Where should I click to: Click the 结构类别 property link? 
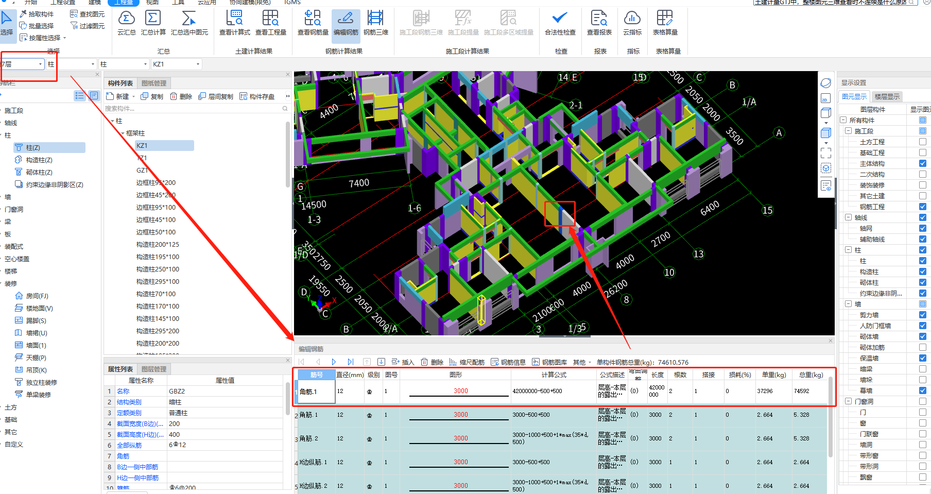tap(129, 402)
